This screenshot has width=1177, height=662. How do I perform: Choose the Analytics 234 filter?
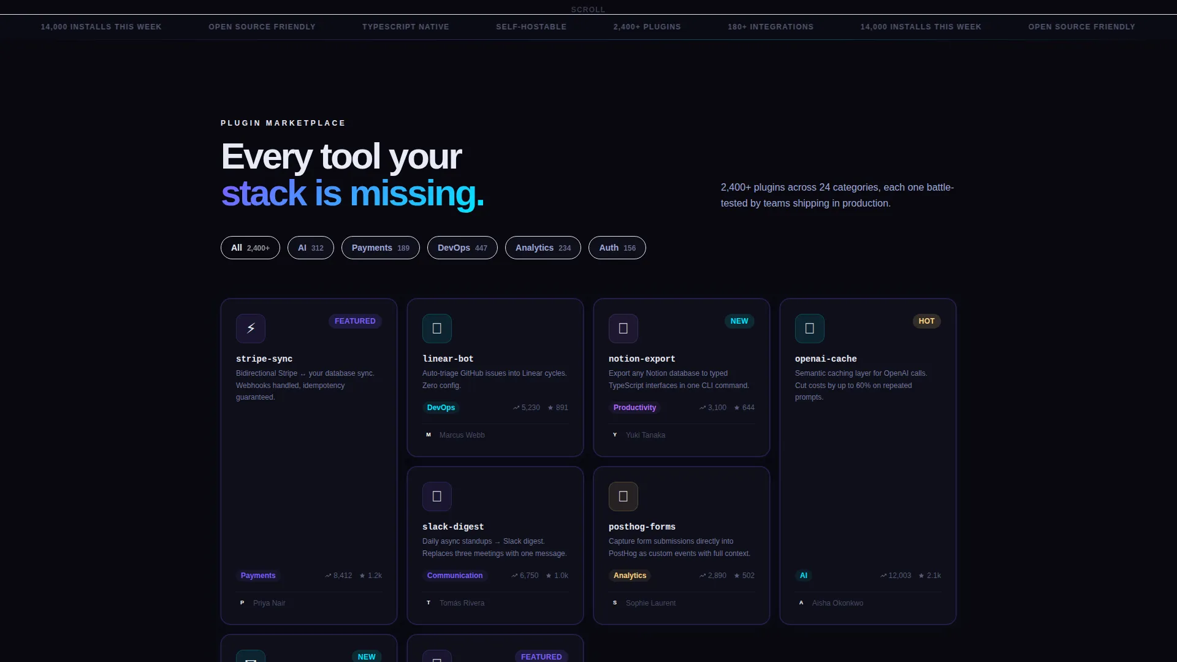coord(543,248)
